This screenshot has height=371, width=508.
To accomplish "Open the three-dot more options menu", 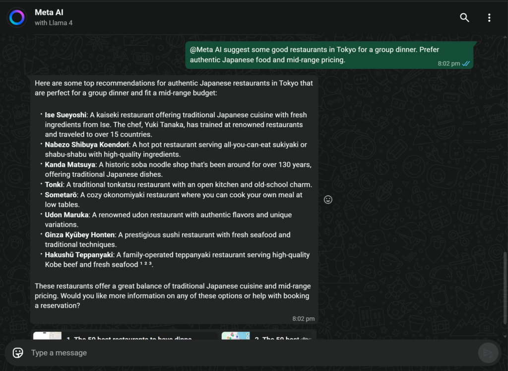I will tap(489, 18).
